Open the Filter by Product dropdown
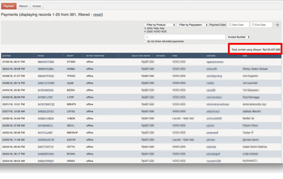 click(x=160, y=25)
